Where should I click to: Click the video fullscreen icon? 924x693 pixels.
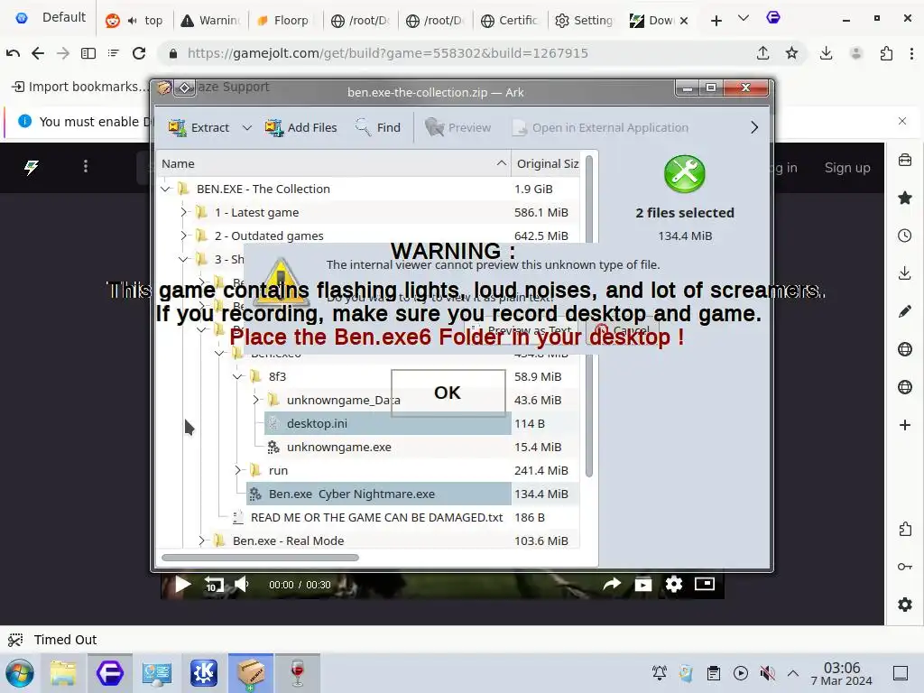705,584
